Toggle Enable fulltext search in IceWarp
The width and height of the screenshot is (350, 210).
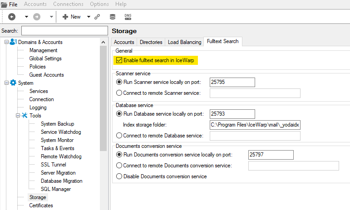pyautogui.click(x=119, y=60)
